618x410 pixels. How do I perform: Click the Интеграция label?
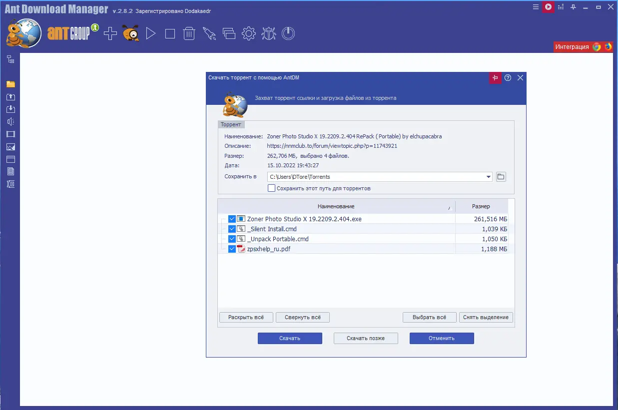click(572, 47)
